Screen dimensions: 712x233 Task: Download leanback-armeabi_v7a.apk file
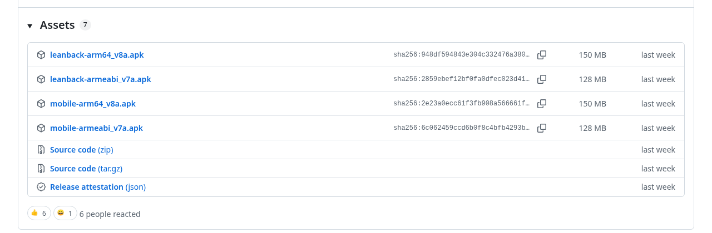pyautogui.click(x=101, y=79)
